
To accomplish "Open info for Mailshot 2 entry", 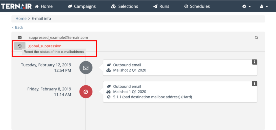I will pyautogui.click(x=254, y=62).
